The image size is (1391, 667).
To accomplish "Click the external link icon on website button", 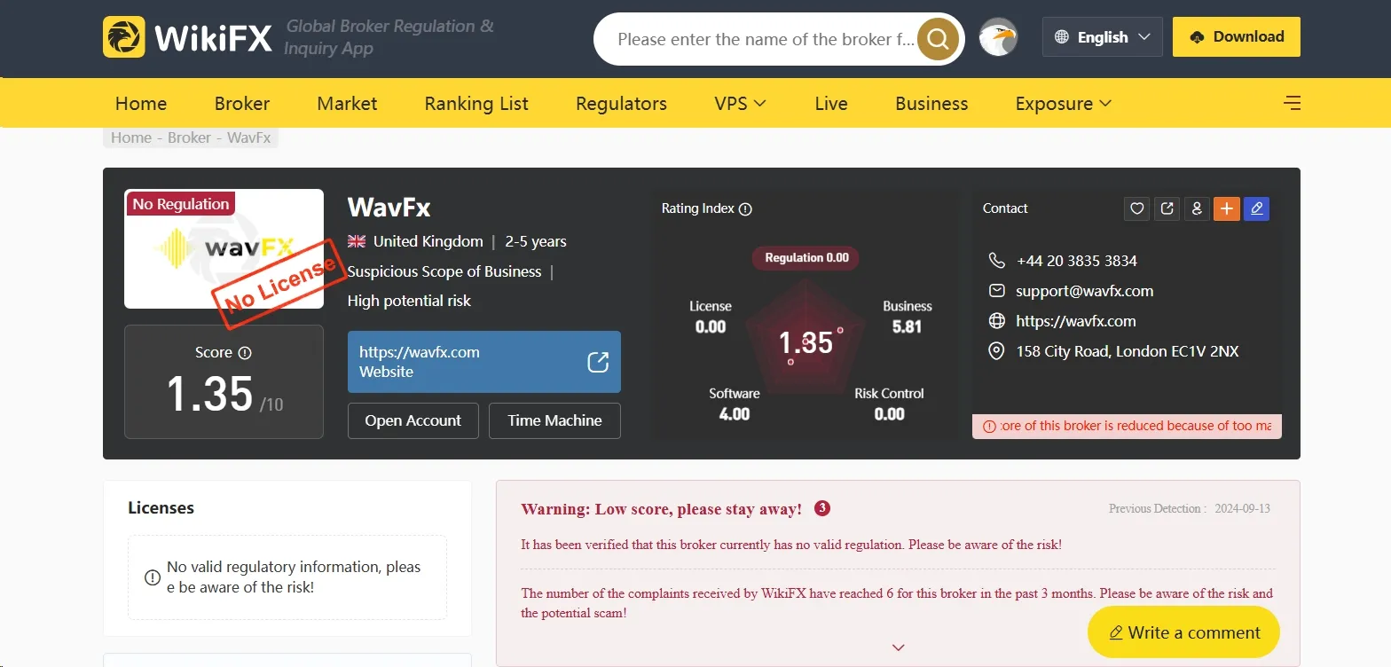I will click(x=598, y=362).
